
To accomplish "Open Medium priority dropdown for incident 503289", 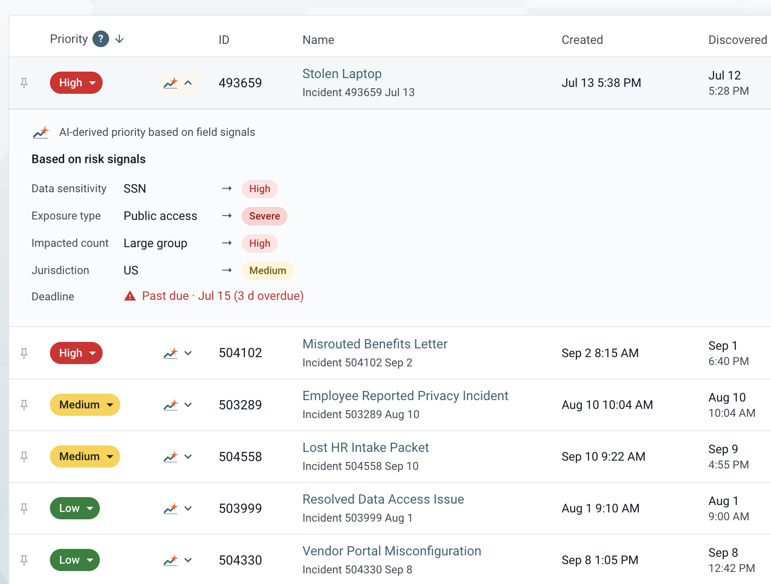I will tap(85, 405).
